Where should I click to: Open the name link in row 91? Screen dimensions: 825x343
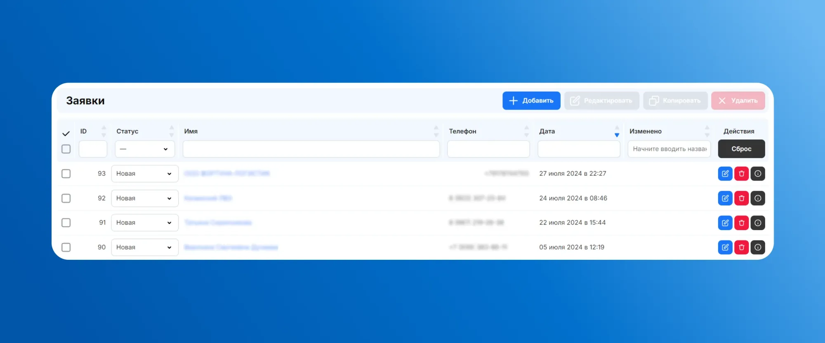point(218,223)
